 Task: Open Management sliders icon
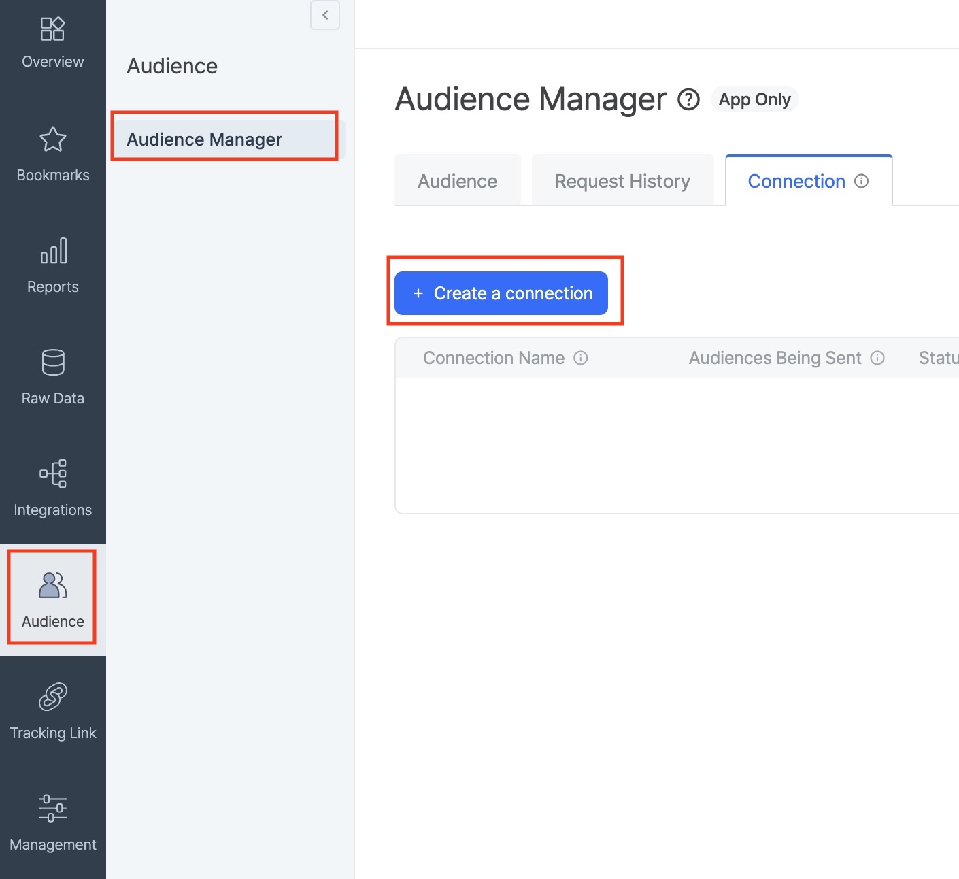point(52,808)
